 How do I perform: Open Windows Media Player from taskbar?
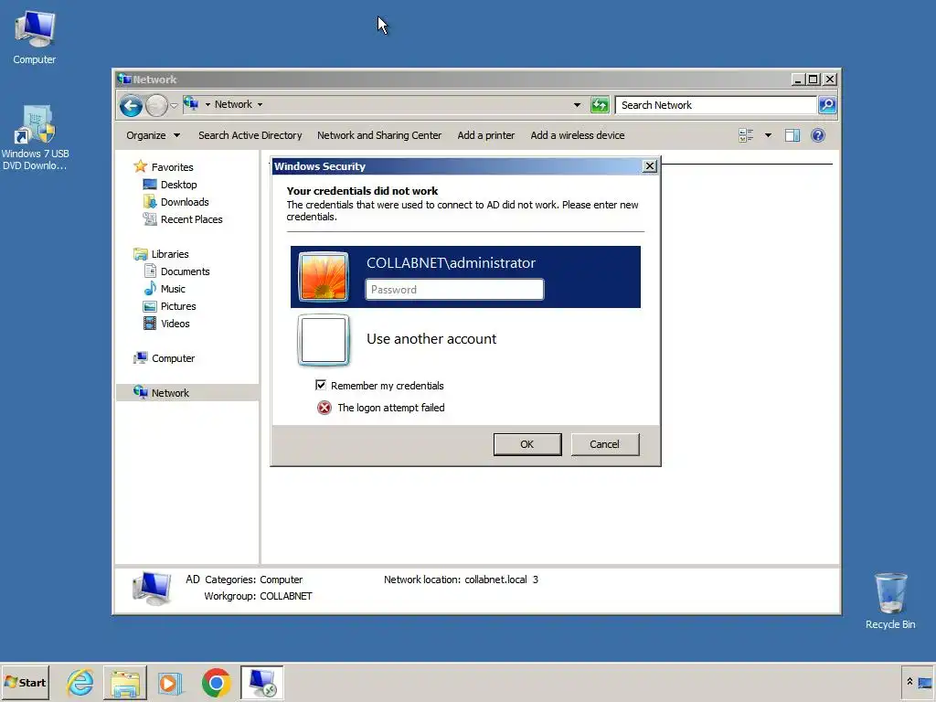169,682
